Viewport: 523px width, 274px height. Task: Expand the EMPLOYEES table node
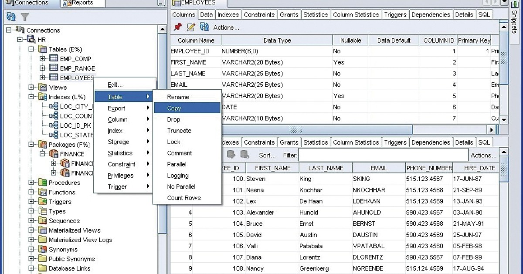coord(42,78)
